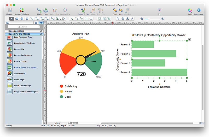Open the Libraries panel
Viewport: 209px width, 137px height.
point(10,10)
